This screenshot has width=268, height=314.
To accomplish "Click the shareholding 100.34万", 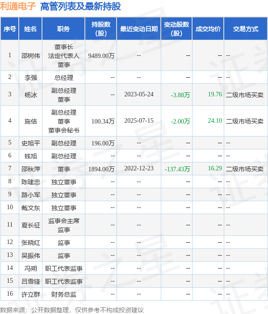I will pos(103,121).
